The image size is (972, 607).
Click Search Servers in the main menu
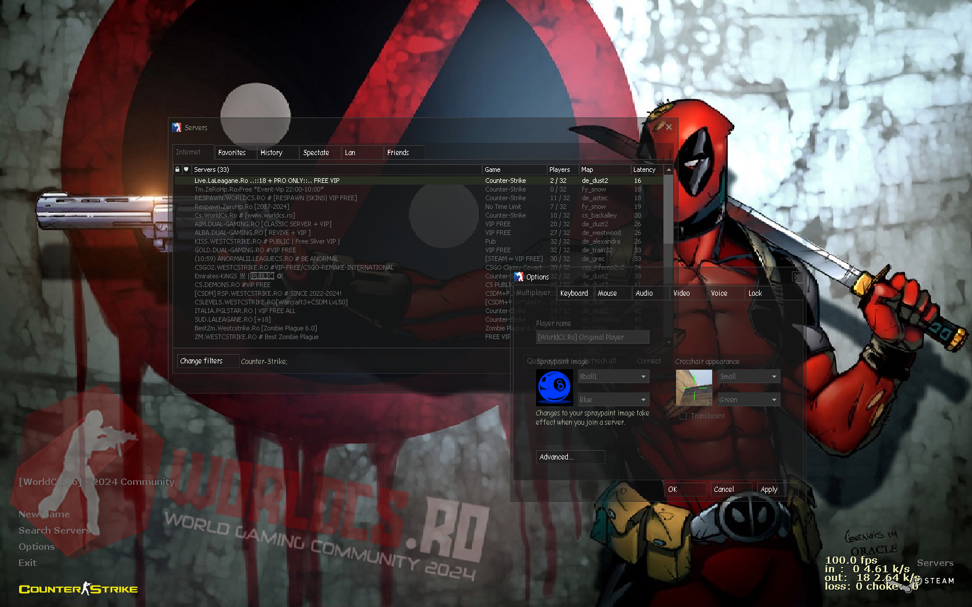pos(54,531)
